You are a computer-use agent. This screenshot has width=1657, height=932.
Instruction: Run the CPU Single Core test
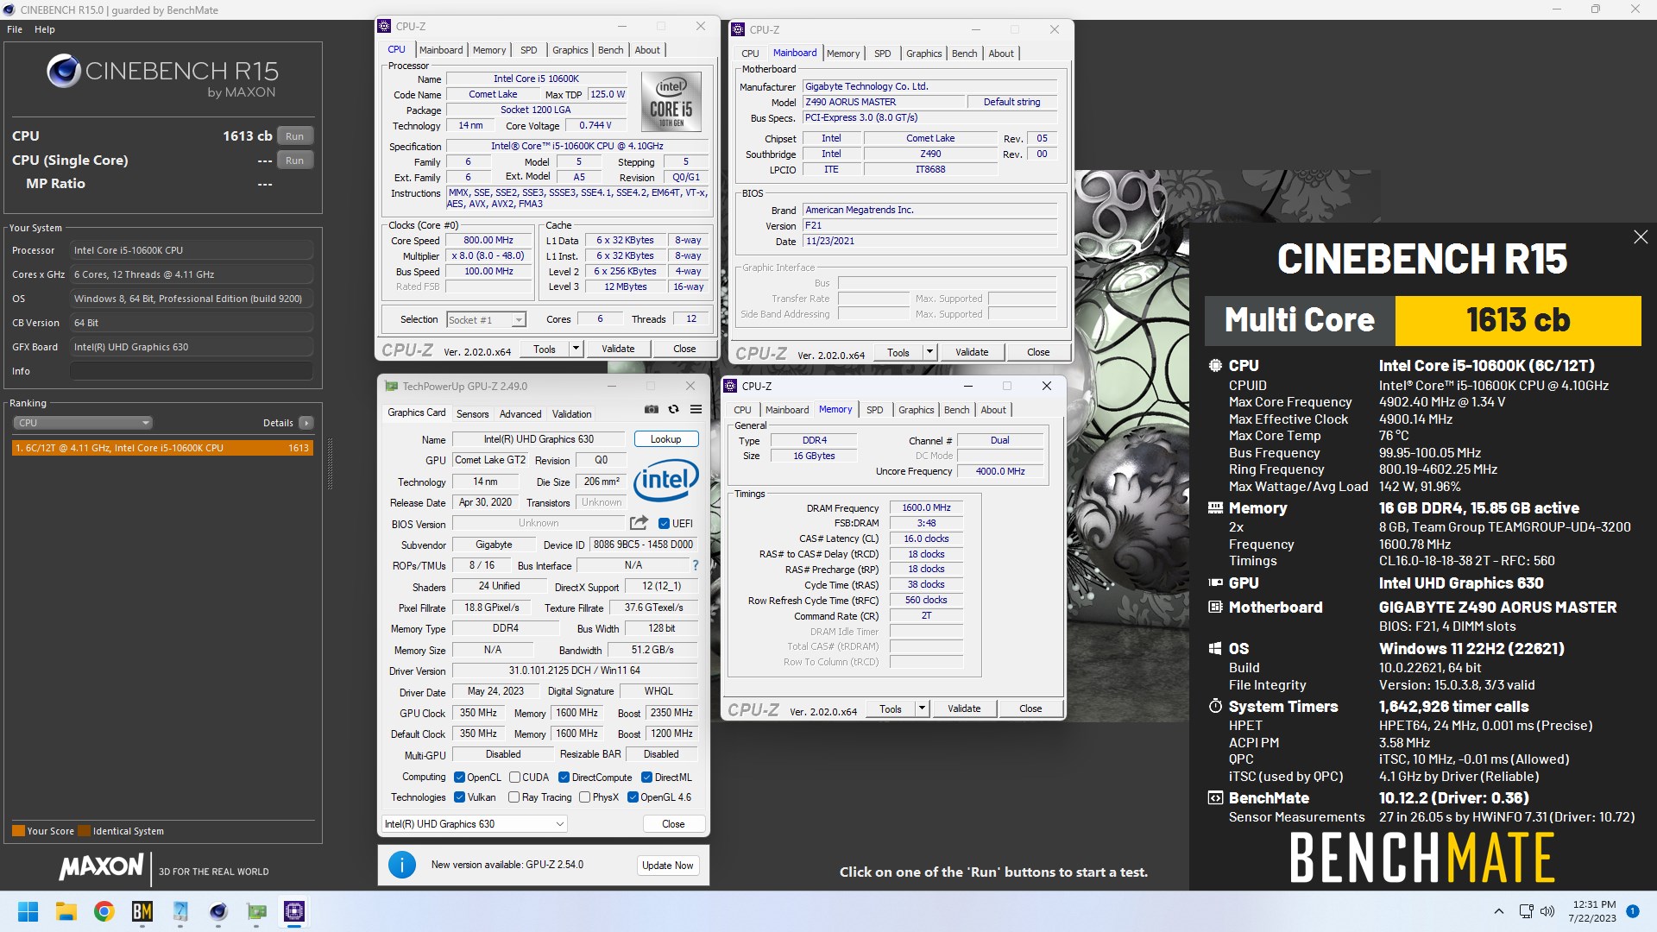click(x=294, y=161)
